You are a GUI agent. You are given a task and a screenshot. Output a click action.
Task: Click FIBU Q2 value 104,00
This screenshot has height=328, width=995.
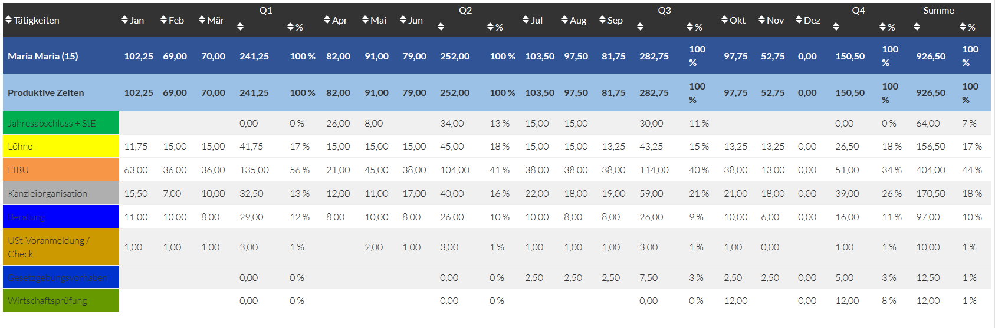(x=455, y=170)
